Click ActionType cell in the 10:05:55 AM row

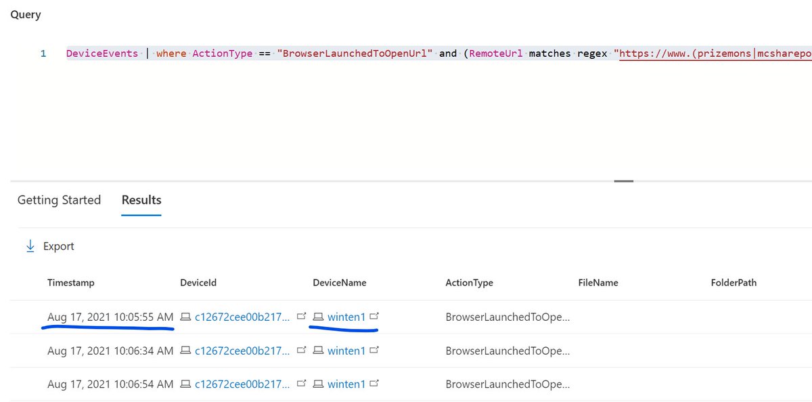pos(507,317)
